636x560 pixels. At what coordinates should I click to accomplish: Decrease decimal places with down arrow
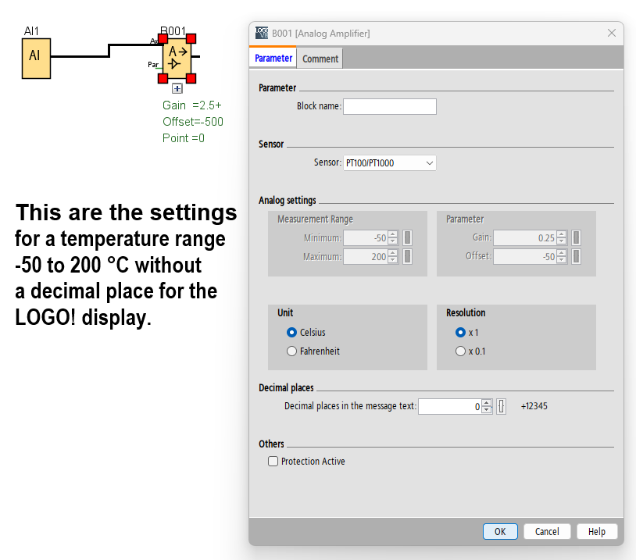(x=487, y=410)
